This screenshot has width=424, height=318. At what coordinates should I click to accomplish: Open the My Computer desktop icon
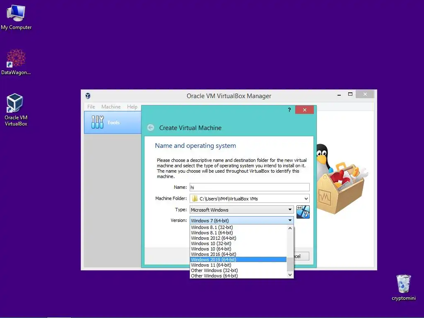coord(16,17)
